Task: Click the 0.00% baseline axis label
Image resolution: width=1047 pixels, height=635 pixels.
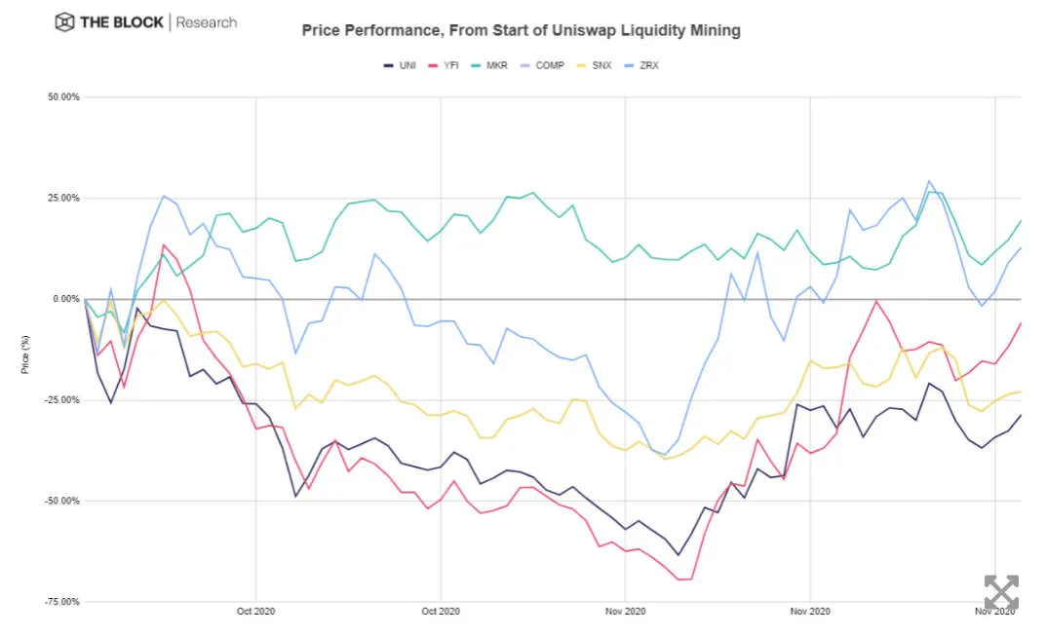Action: click(66, 299)
